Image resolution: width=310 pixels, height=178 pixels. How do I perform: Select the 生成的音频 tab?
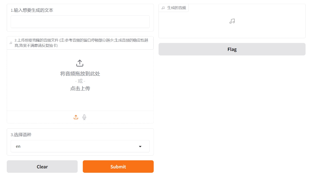pyautogui.click(x=174, y=8)
